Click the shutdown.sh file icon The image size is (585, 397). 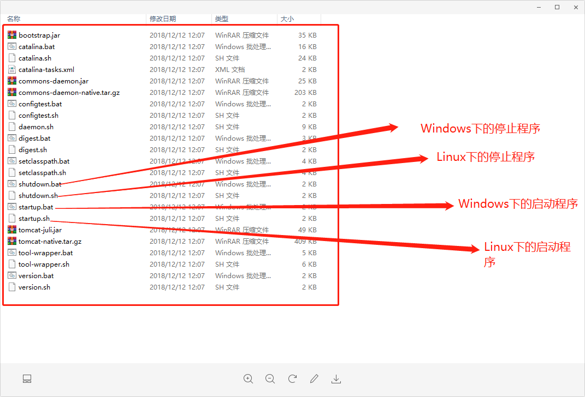click(12, 196)
